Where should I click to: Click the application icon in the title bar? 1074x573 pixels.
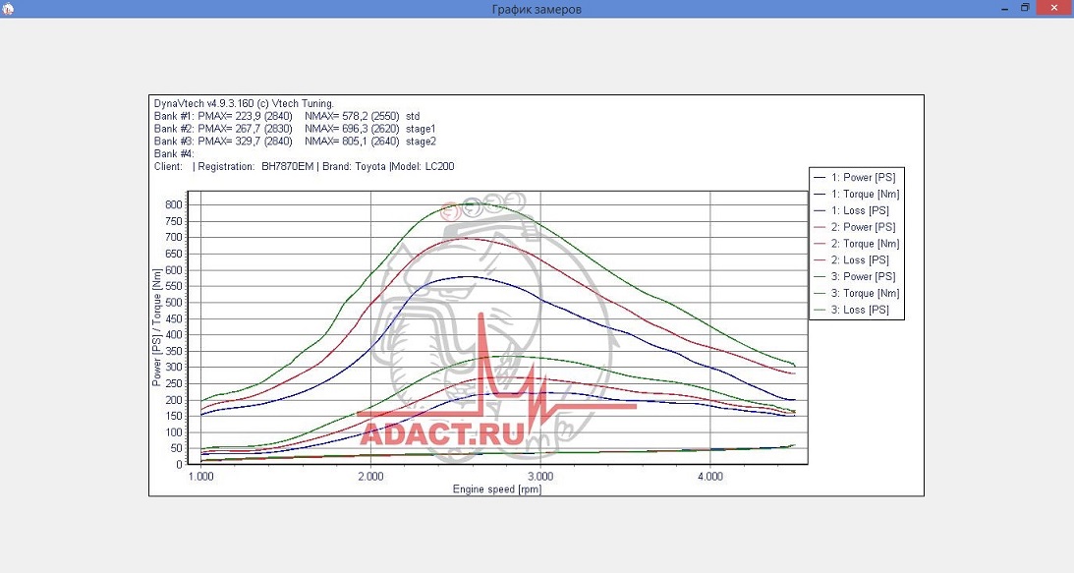(8, 8)
